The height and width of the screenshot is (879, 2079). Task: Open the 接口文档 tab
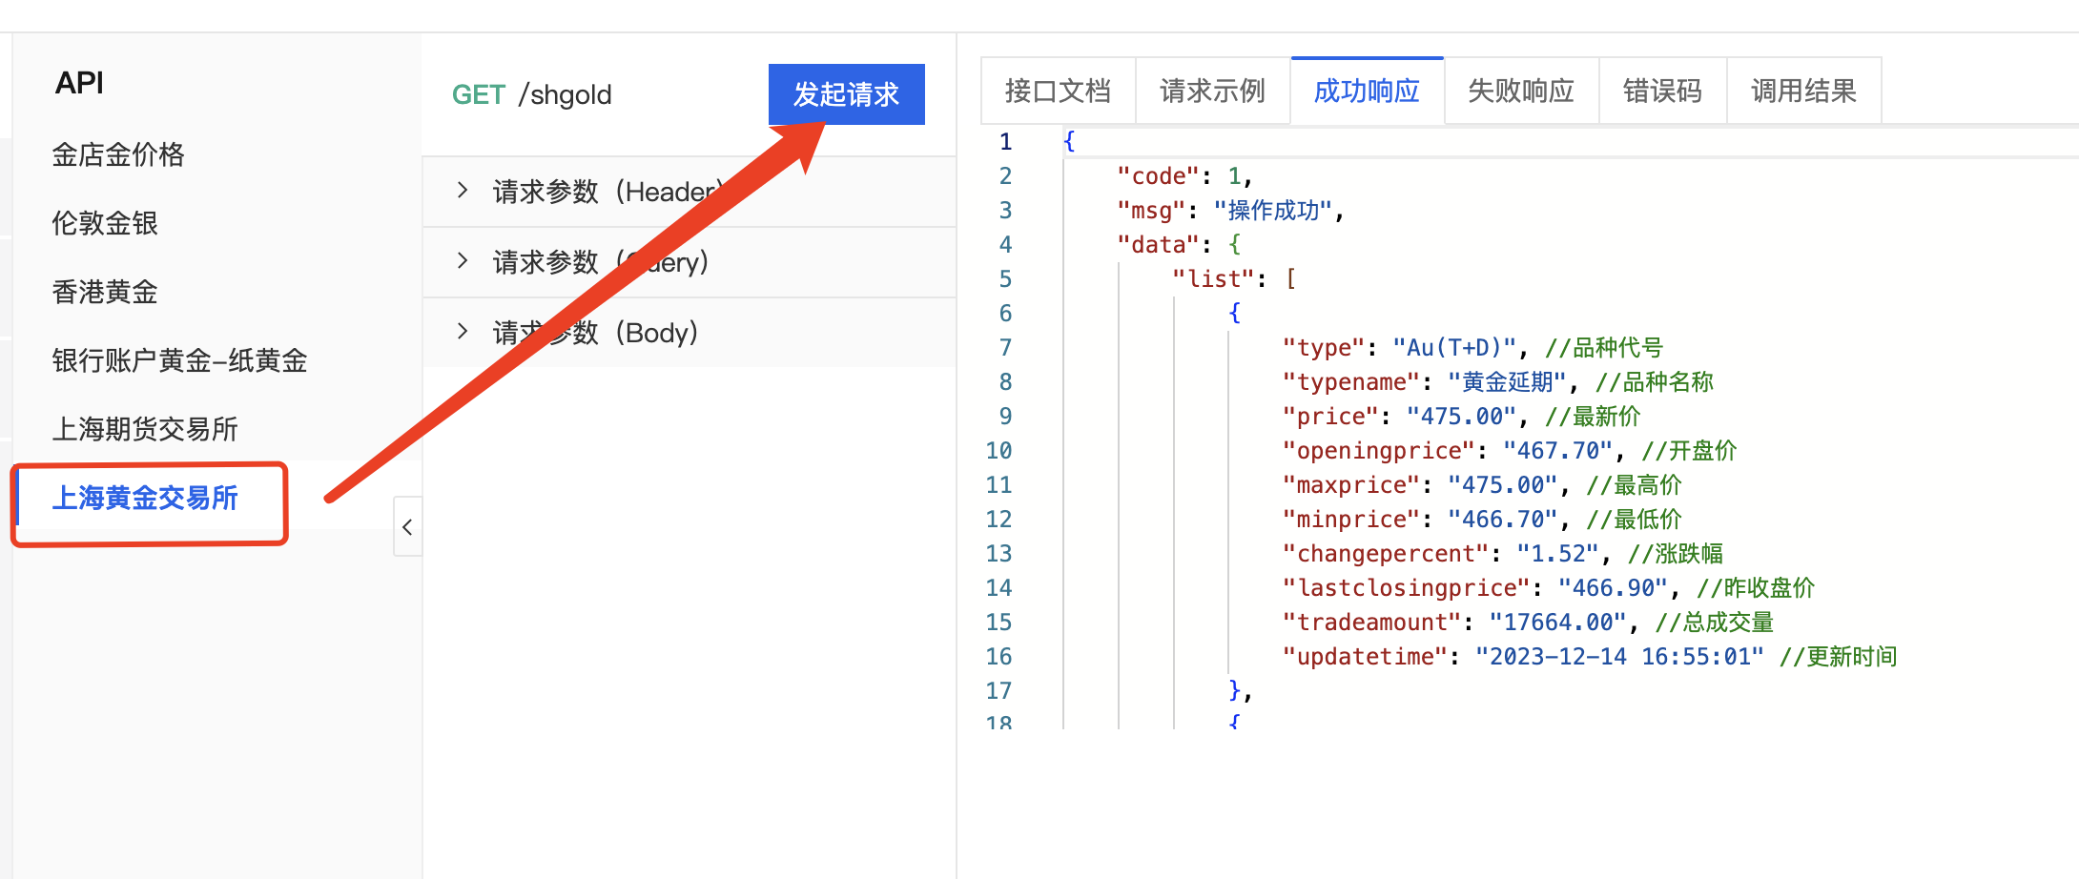point(1058,91)
